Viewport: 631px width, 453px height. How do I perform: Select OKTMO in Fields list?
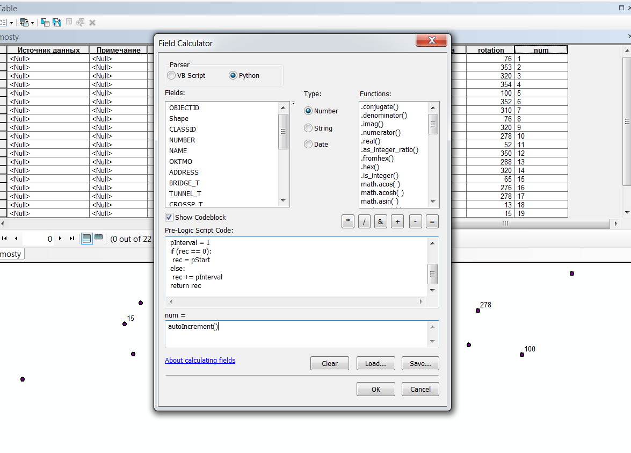point(180,161)
